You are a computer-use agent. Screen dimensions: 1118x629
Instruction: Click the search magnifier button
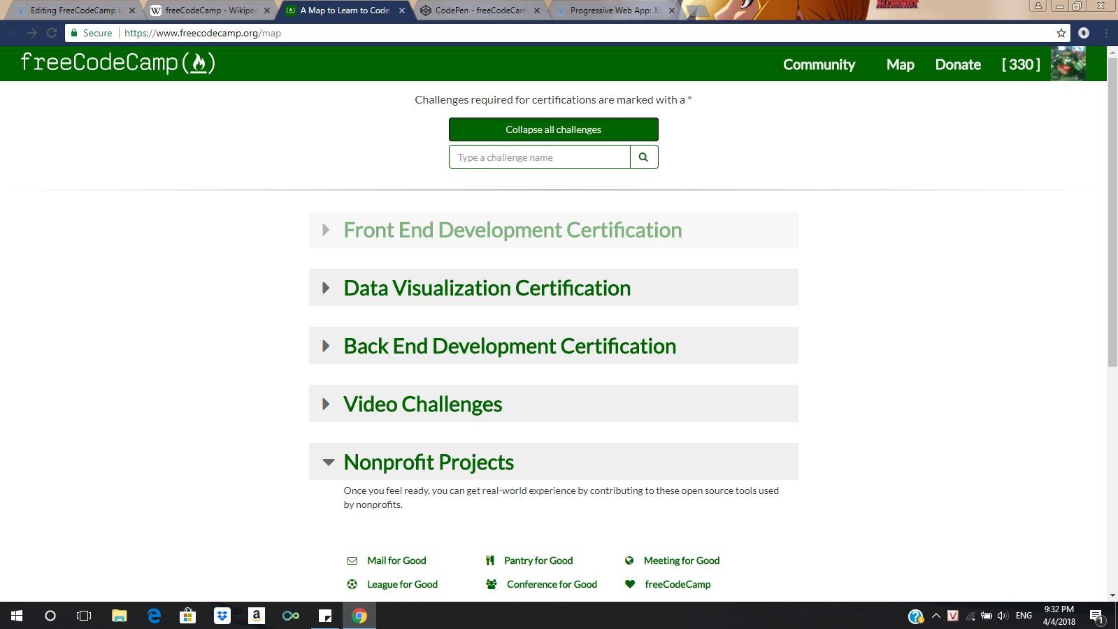click(643, 157)
